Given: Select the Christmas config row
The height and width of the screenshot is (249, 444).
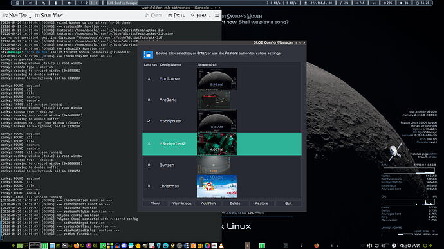Looking at the screenshot, I should (222, 186).
